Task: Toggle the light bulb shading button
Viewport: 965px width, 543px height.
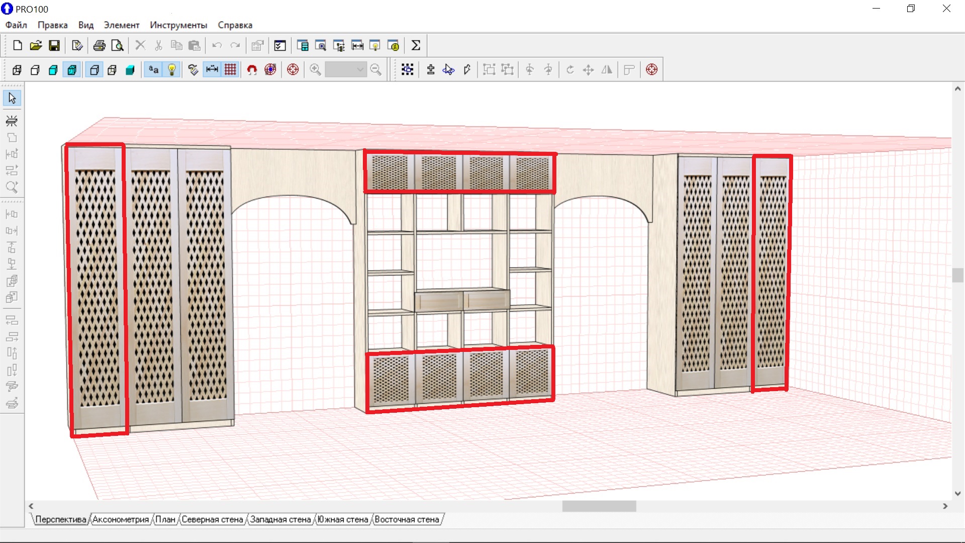Action: 172,70
